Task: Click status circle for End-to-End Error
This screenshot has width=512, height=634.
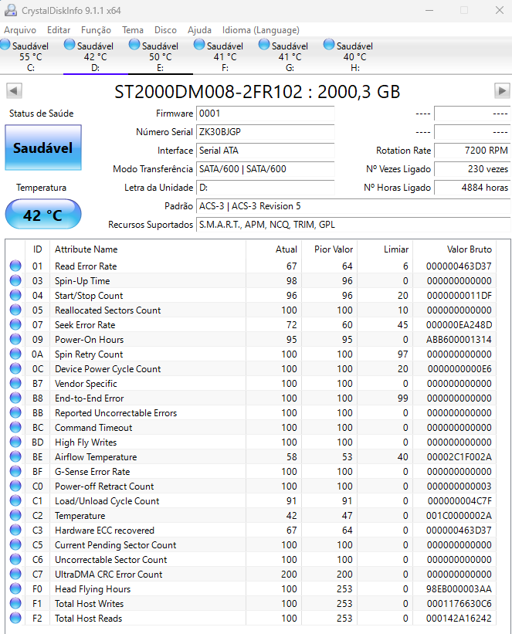Action: click(15, 398)
